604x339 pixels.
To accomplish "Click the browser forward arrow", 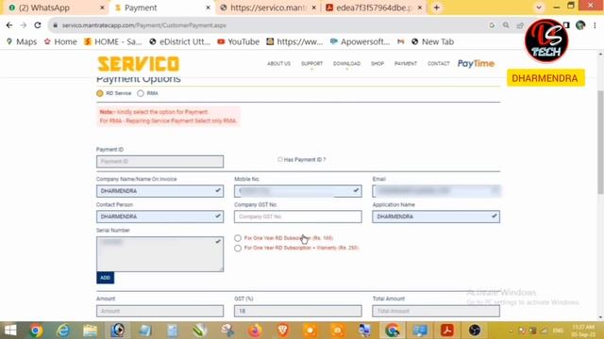I will pos(23,25).
